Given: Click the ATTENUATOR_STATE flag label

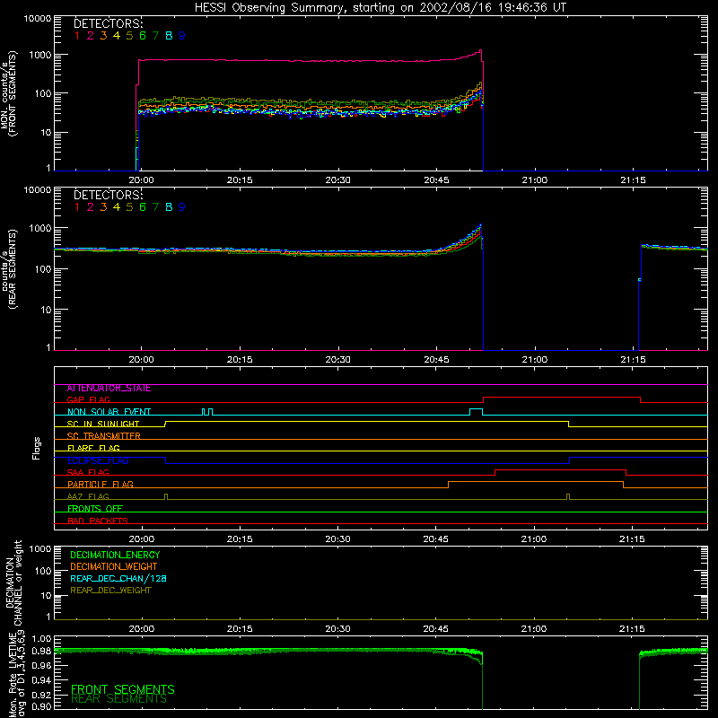Looking at the screenshot, I should pyautogui.click(x=109, y=389).
